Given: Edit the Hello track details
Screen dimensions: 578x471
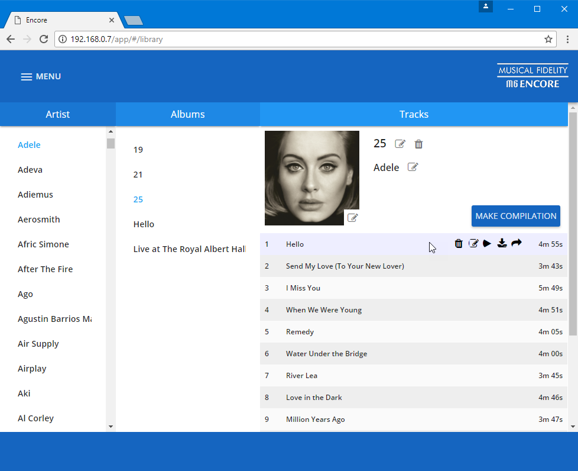Looking at the screenshot, I should tap(473, 243).
